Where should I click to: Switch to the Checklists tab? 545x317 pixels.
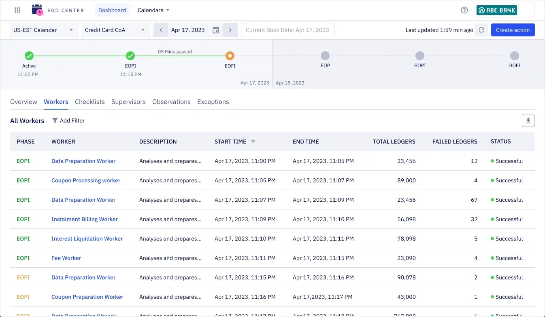[90, 102]
